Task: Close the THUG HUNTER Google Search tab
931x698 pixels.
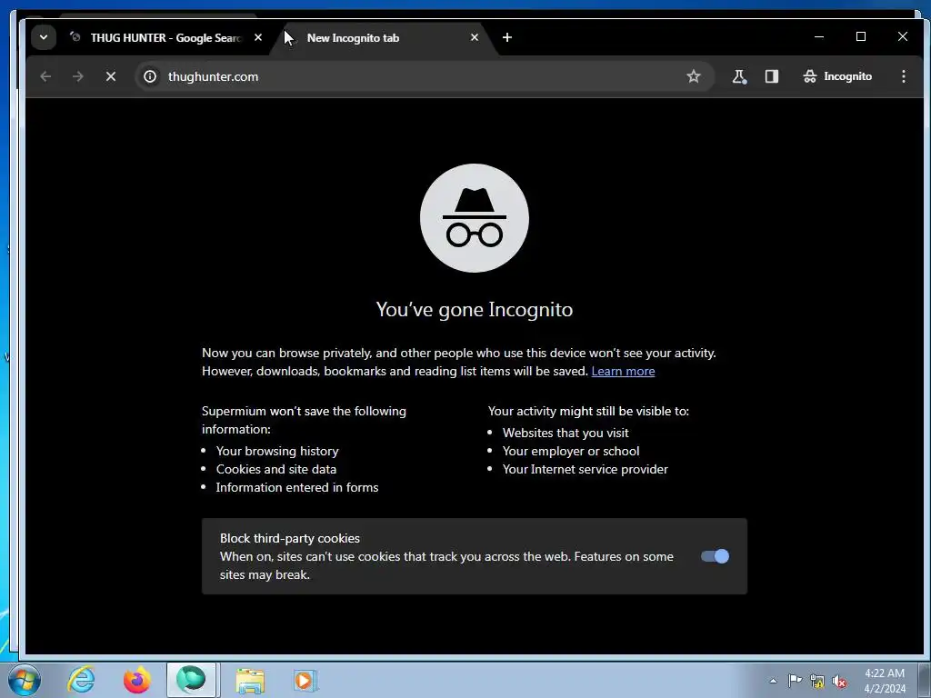Action: (257, 37)
